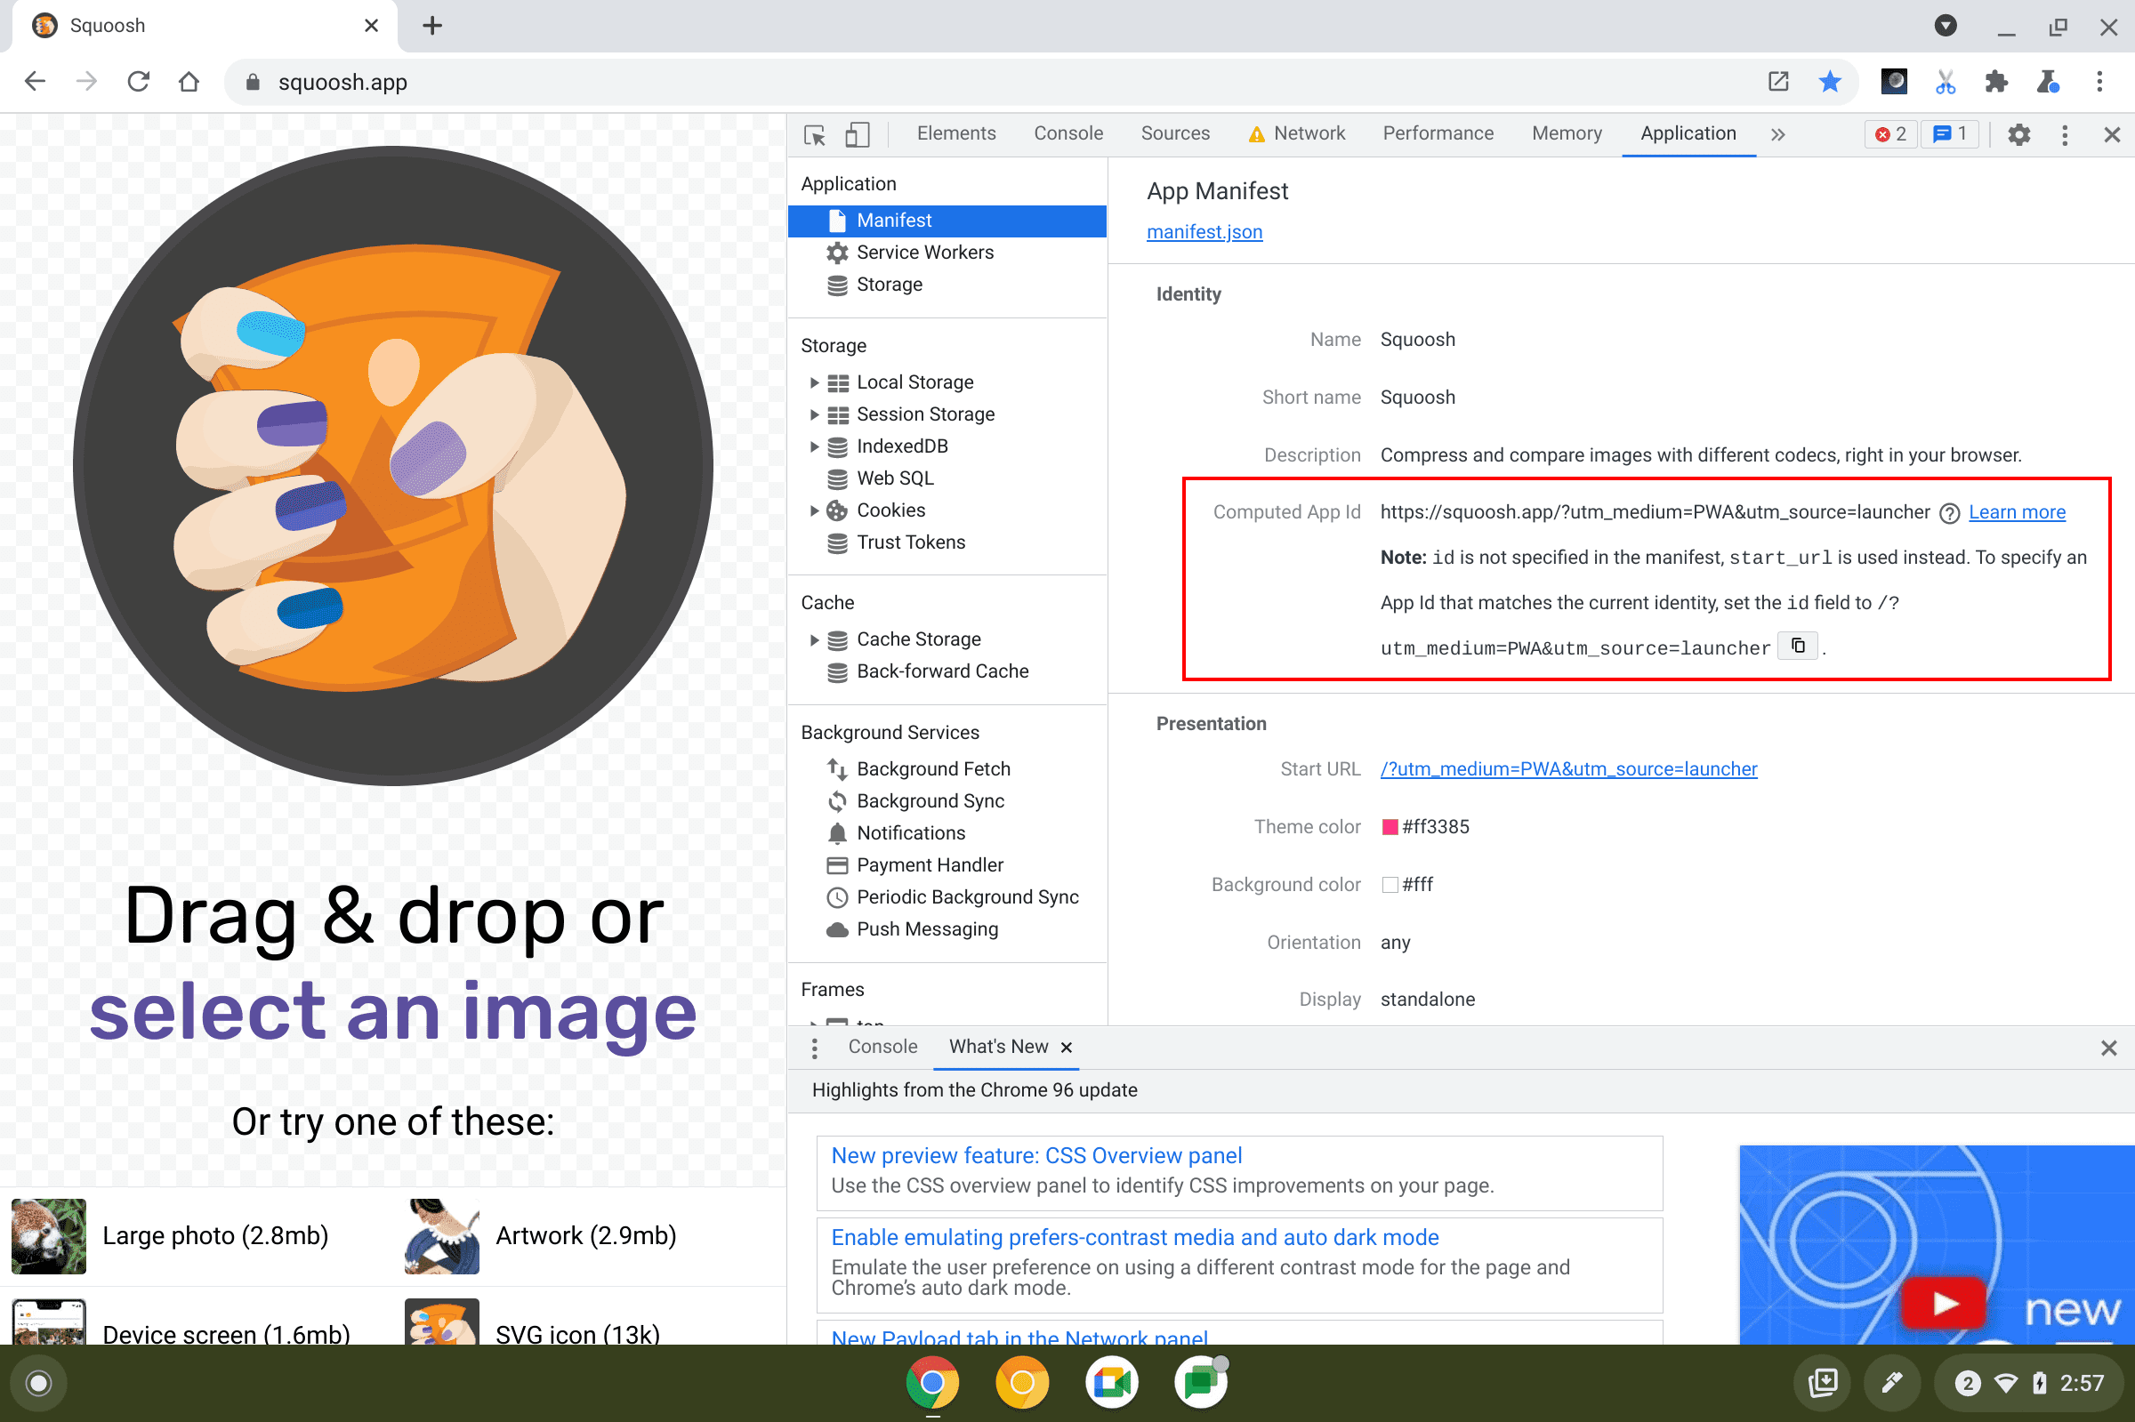This screenshot has height=1422, width=2135.
Task: Click Learn more about Computed App Id
Action: click(2018, 511)
